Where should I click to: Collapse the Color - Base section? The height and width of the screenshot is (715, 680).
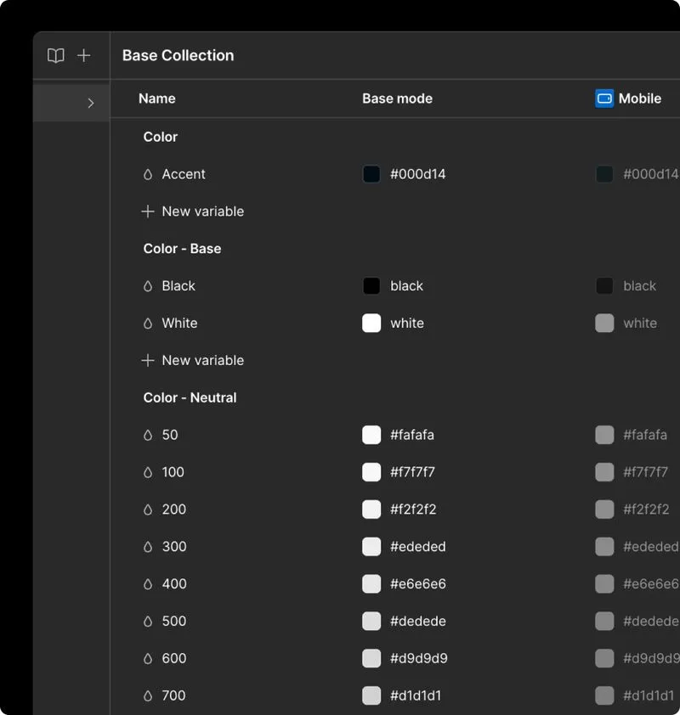pyautogui.click(x=181, y=249)
